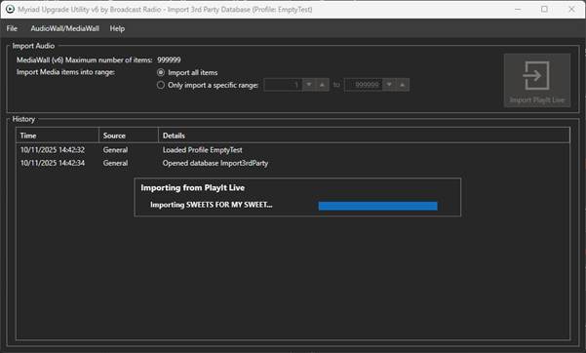This screenshot has width=586, height=353.
Task: Increase the range end value arrow
Action: [403, 85]
